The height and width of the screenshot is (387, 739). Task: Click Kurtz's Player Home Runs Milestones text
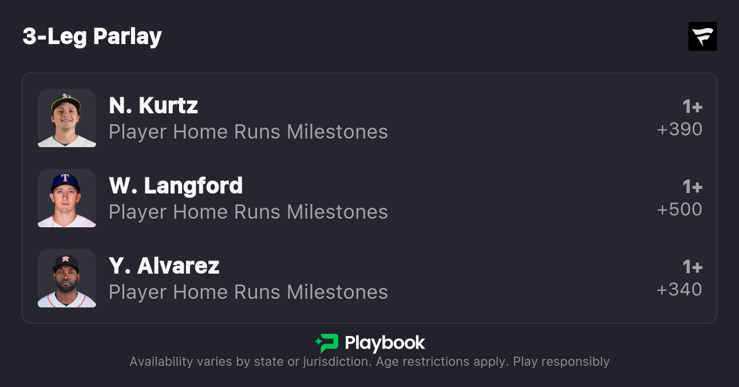248,132
